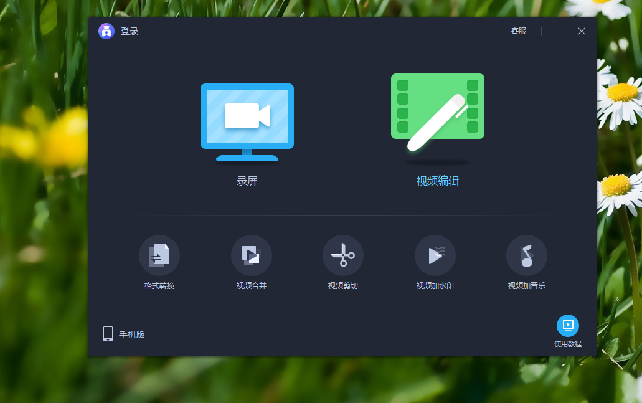Click the 使用教程 text
The width and height of the screenshot is (642, 403).
tap(568, 344)
